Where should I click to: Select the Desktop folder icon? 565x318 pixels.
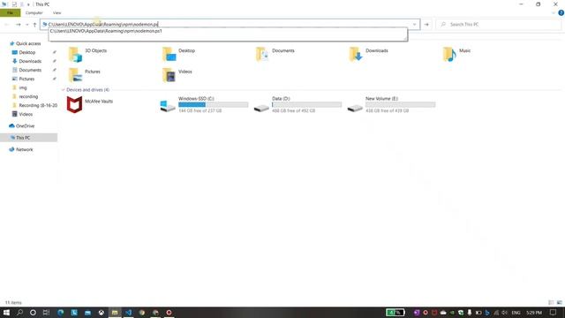(x=169, y=55)
